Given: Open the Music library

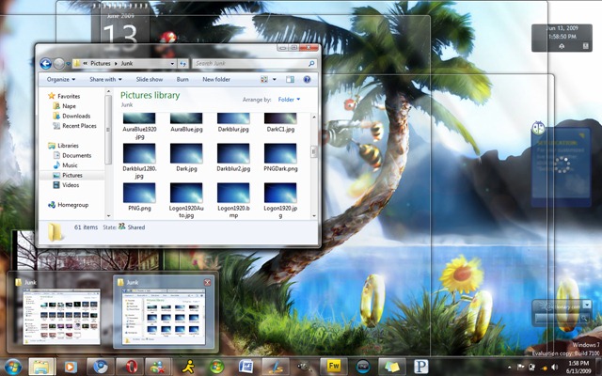Looking at the screenshot, I should [65, 165].
